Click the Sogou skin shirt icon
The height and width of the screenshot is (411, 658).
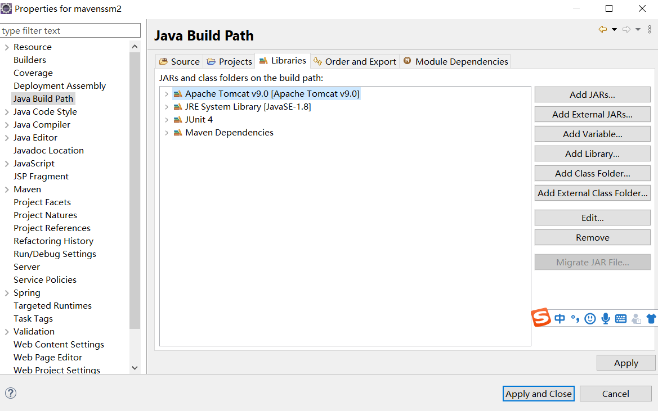pyautogui.click(x=651, y=319)
